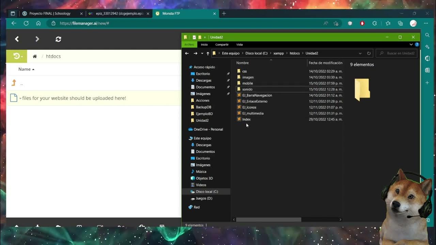
Task: Reload the filemanager.ai page
Action: (26, 23)
